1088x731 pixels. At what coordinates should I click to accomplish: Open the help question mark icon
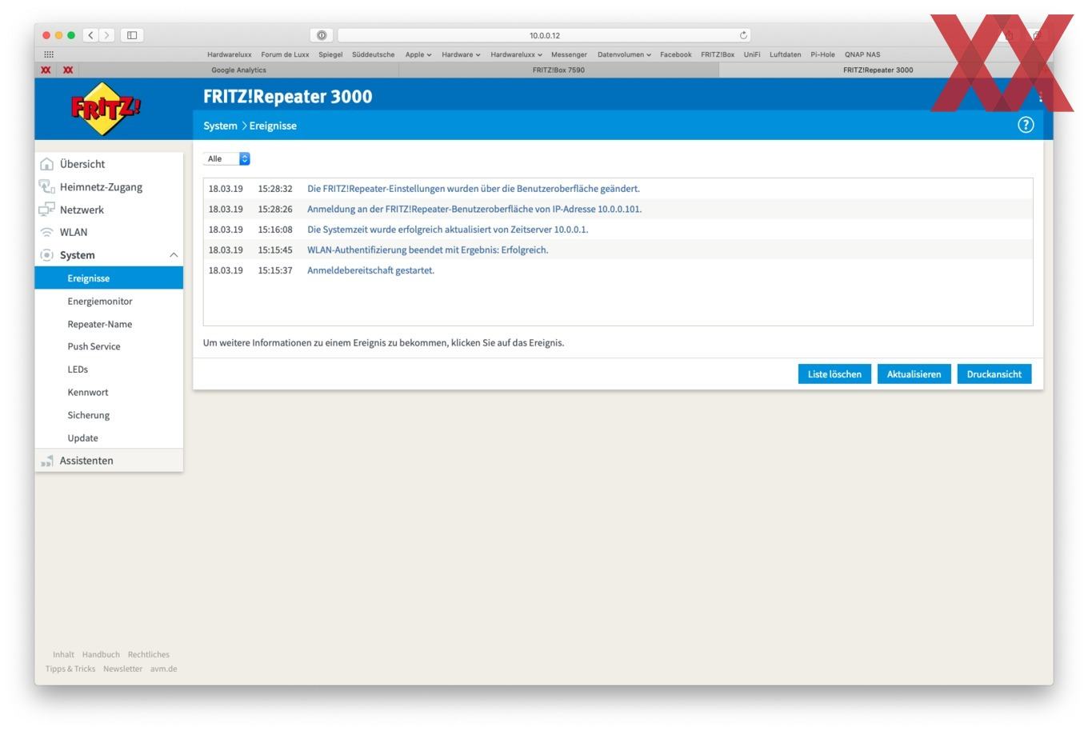click(1026, 125)
